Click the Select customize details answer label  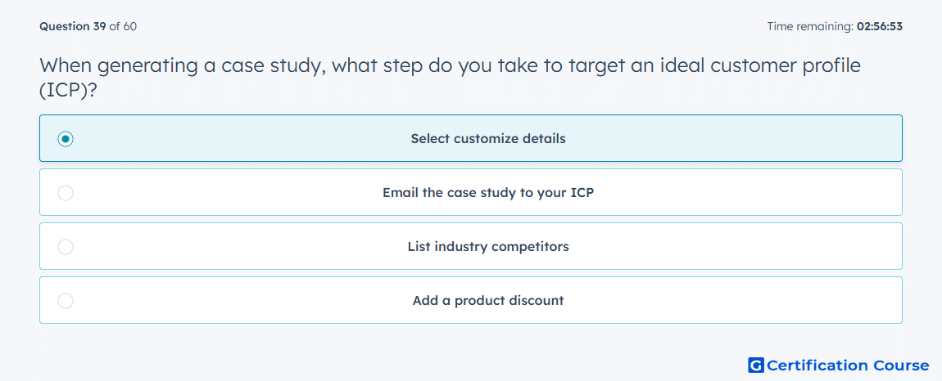pyautogui.click(x=488, y=139)
